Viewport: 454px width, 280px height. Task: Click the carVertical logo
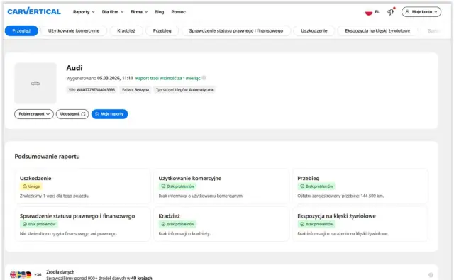(34, 11)
